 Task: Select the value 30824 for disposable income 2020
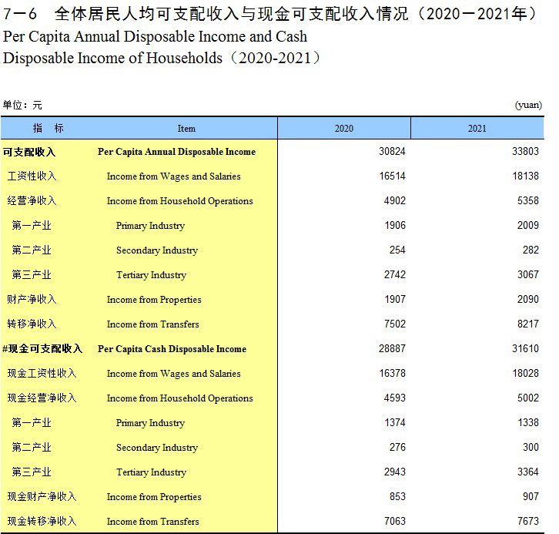392,151
